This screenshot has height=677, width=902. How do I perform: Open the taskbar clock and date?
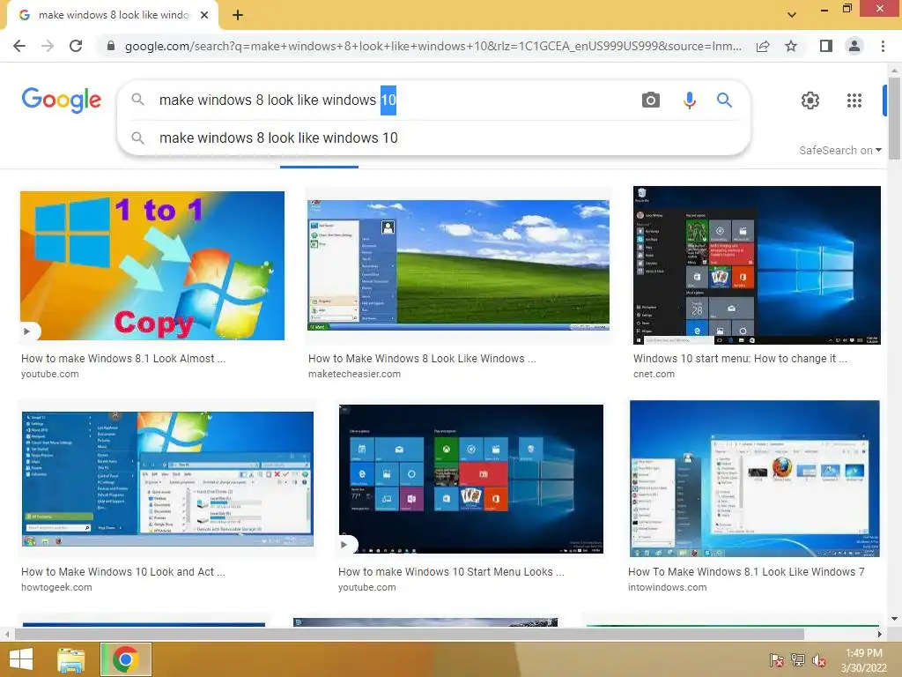coord(863,660)
